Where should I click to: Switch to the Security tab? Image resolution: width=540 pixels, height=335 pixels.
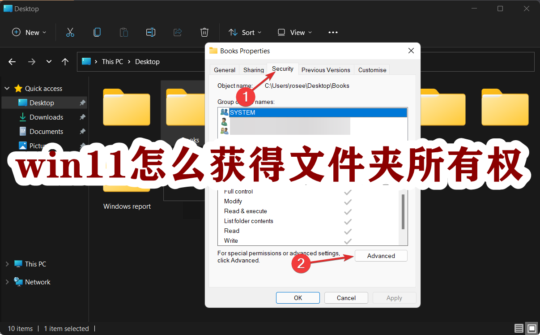(x=283, y=69)
